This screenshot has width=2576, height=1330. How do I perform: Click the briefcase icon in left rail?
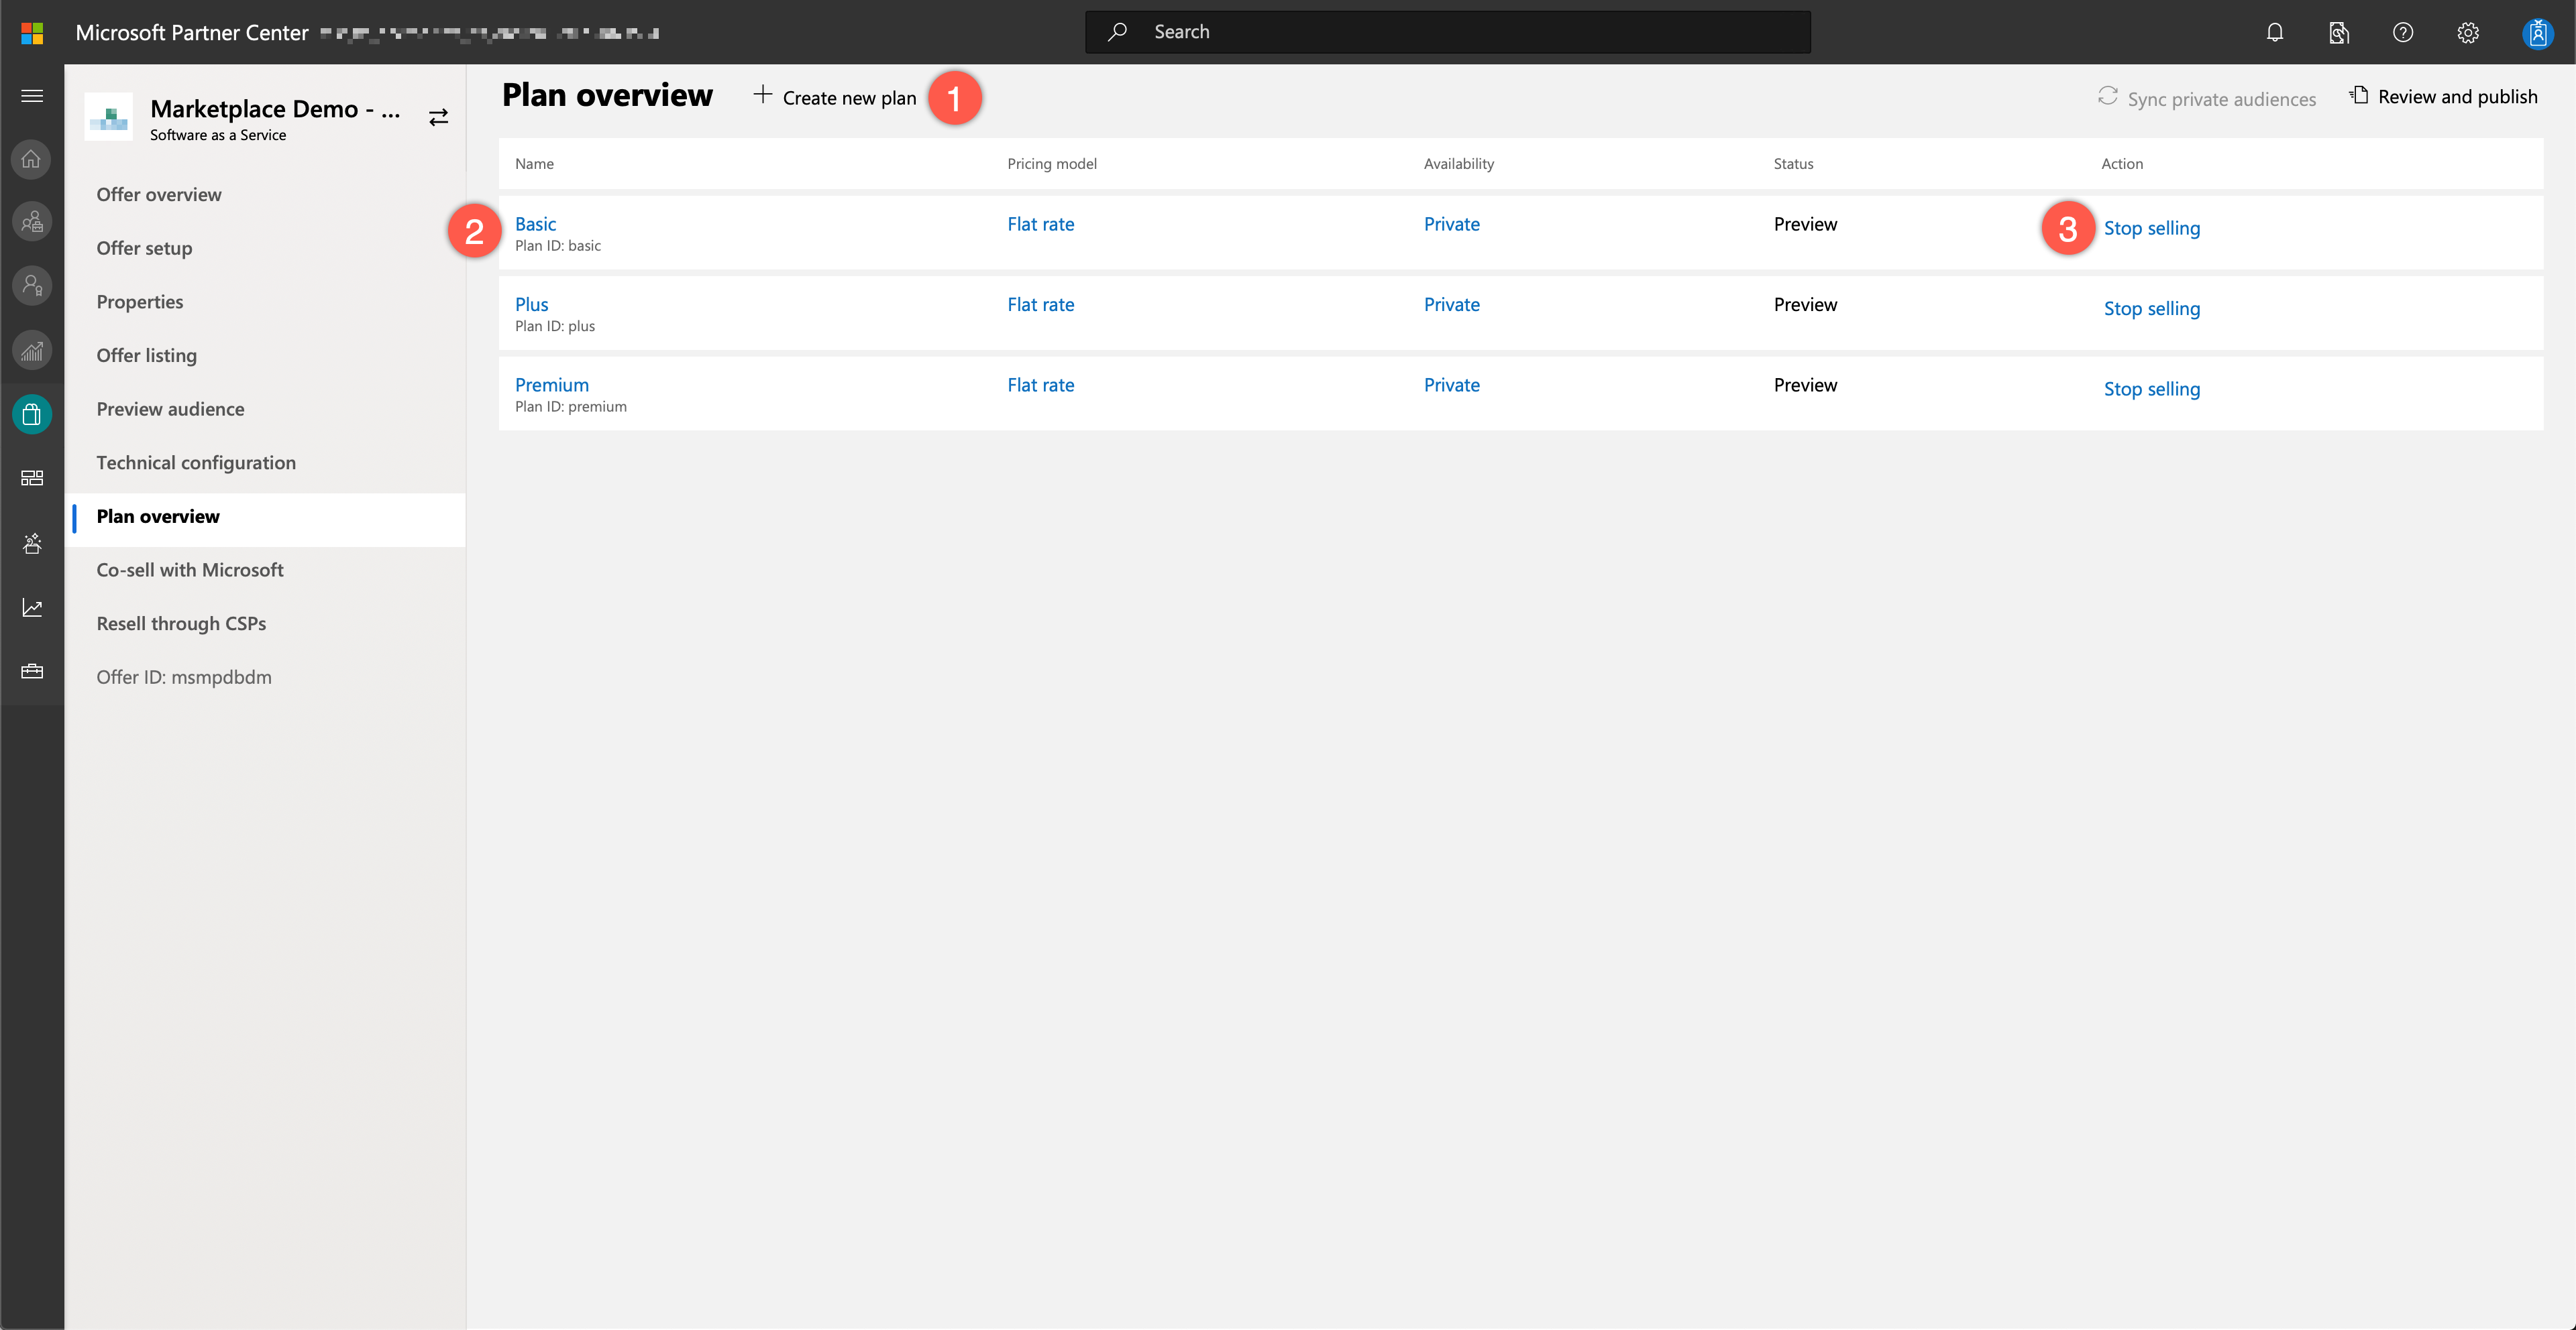click(x=32, y=672)
